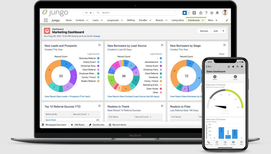The image size is (271, 154).
Task: Expand the Contacts tab chevron
Action: (88, 20)
